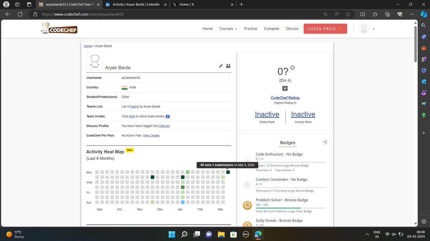Viewport: 430px width, 241px height.
Task: Open the Games chess piece sidebar icon
Action: [x=424, y=59]
